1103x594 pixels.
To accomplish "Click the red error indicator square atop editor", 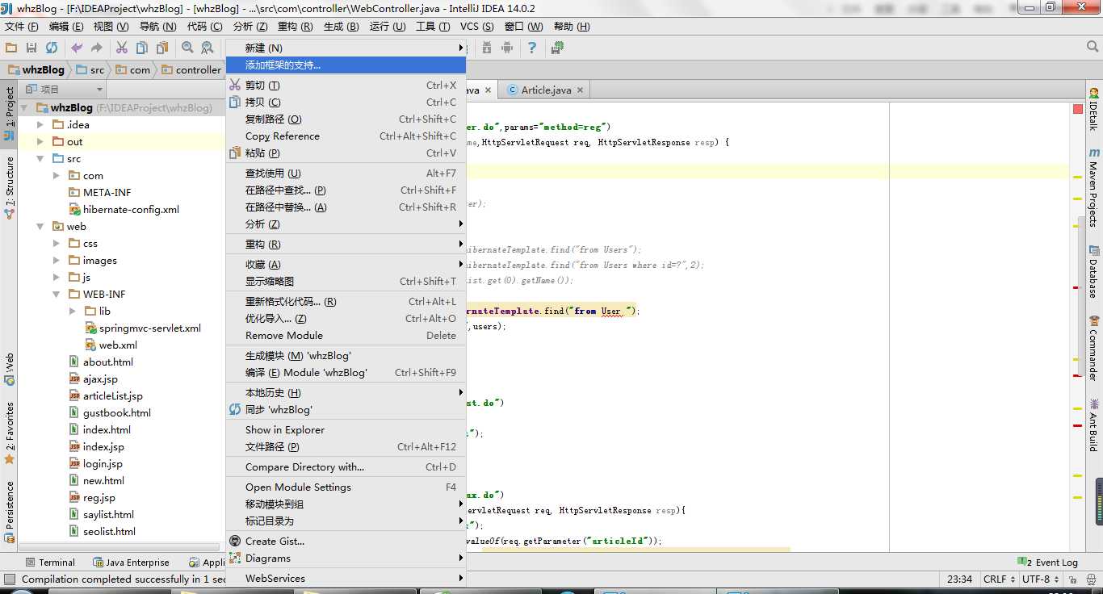I will coord(1077,109).
